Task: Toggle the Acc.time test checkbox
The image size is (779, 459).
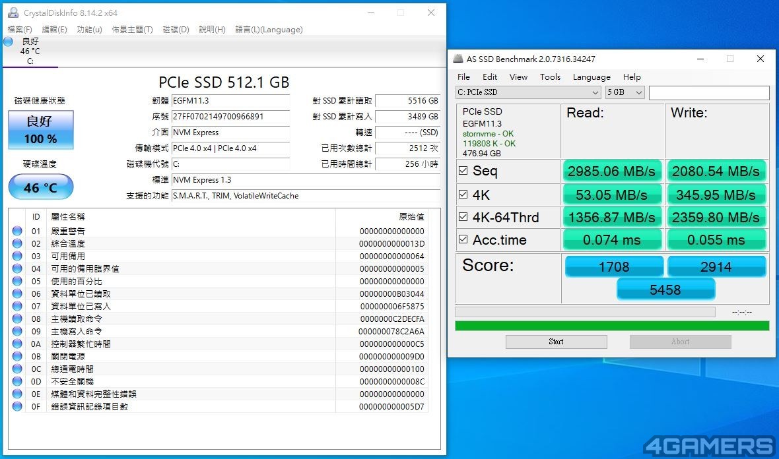Action: [x=463, y=239]
